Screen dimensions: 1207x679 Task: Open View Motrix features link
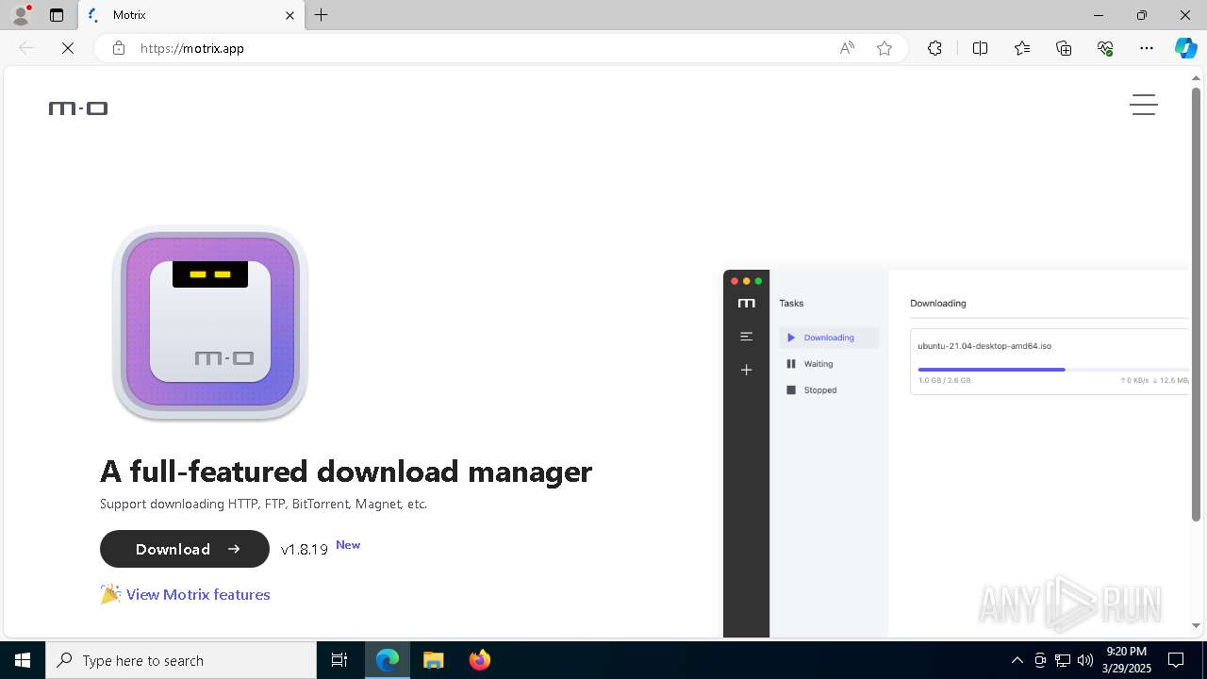[x=198, y=594]
